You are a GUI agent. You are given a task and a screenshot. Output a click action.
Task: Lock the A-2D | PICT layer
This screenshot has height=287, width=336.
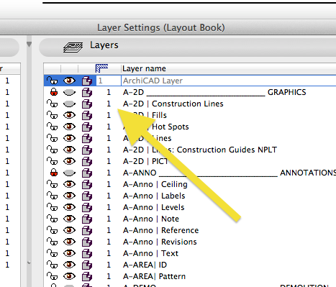(x=53, y=161)
